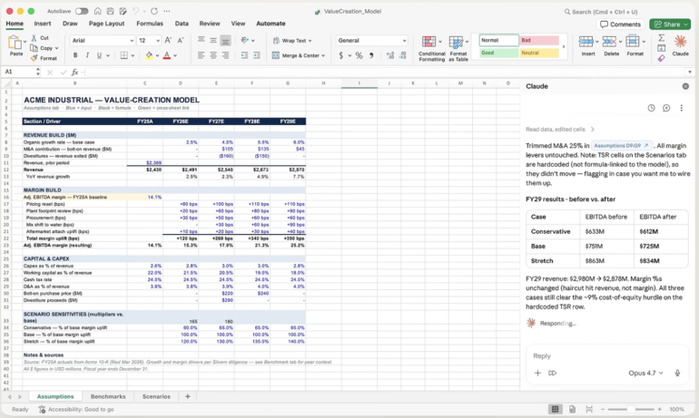This screenshot has width=699, height=418.
Task: Apply the Bad cell style
Action: click(x=539, y=41)
